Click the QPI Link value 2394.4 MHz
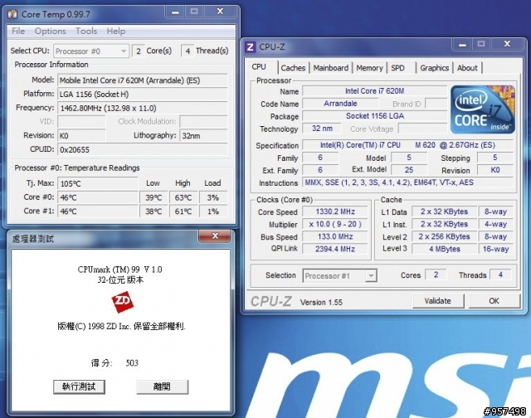Image resolution: width=531 pixels, height=418 pixels. point(335,249)
